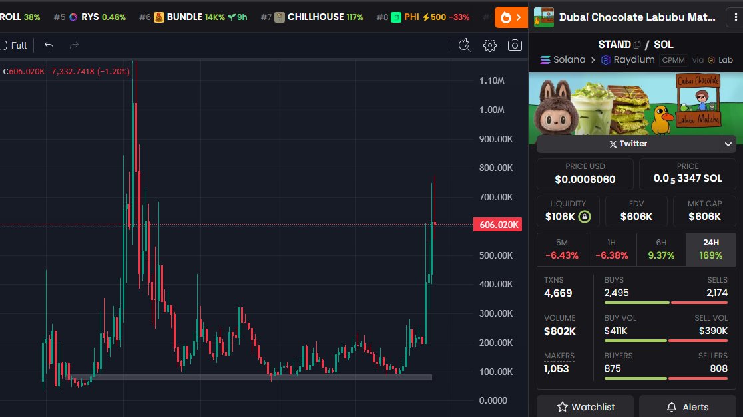Click the VOLUME $802K value
Screen dimensions: 743x417
pyautogui.click(x=560, y=331)
